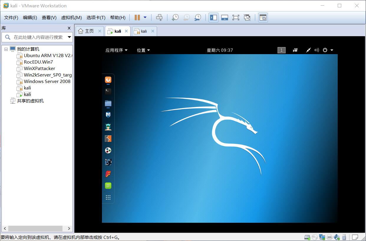Close the active running kali tab
The height and width of the screenshot is (241, 366).
(126, 31)
